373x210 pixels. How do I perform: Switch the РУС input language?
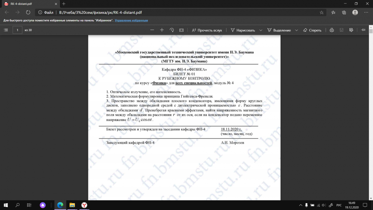(x=339, y=205)
